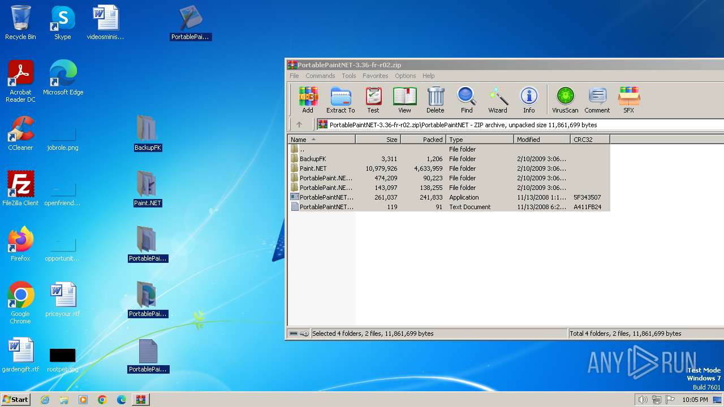Select the videosminis Word document on desktop

coord(105,23)
